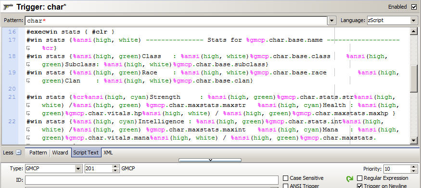This screenshot has height=188, width=421.
Task: Uncheck Trigger on Newline option
Action: [x=359, y=186]
